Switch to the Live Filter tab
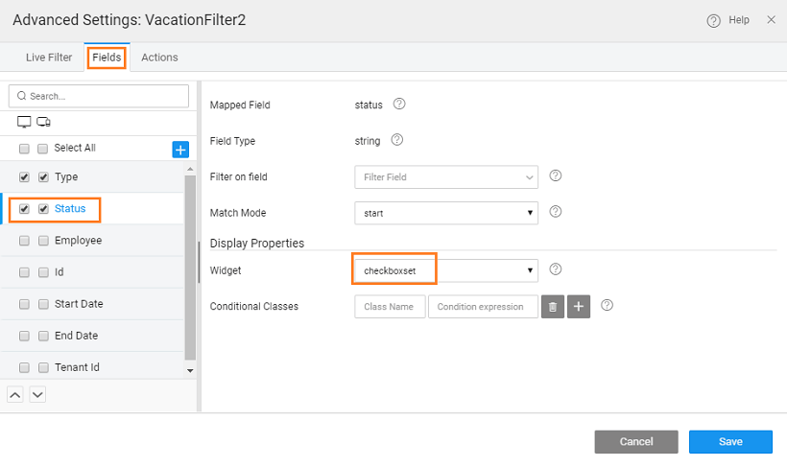This screenshot has height=467, width=787. point(49,58)
